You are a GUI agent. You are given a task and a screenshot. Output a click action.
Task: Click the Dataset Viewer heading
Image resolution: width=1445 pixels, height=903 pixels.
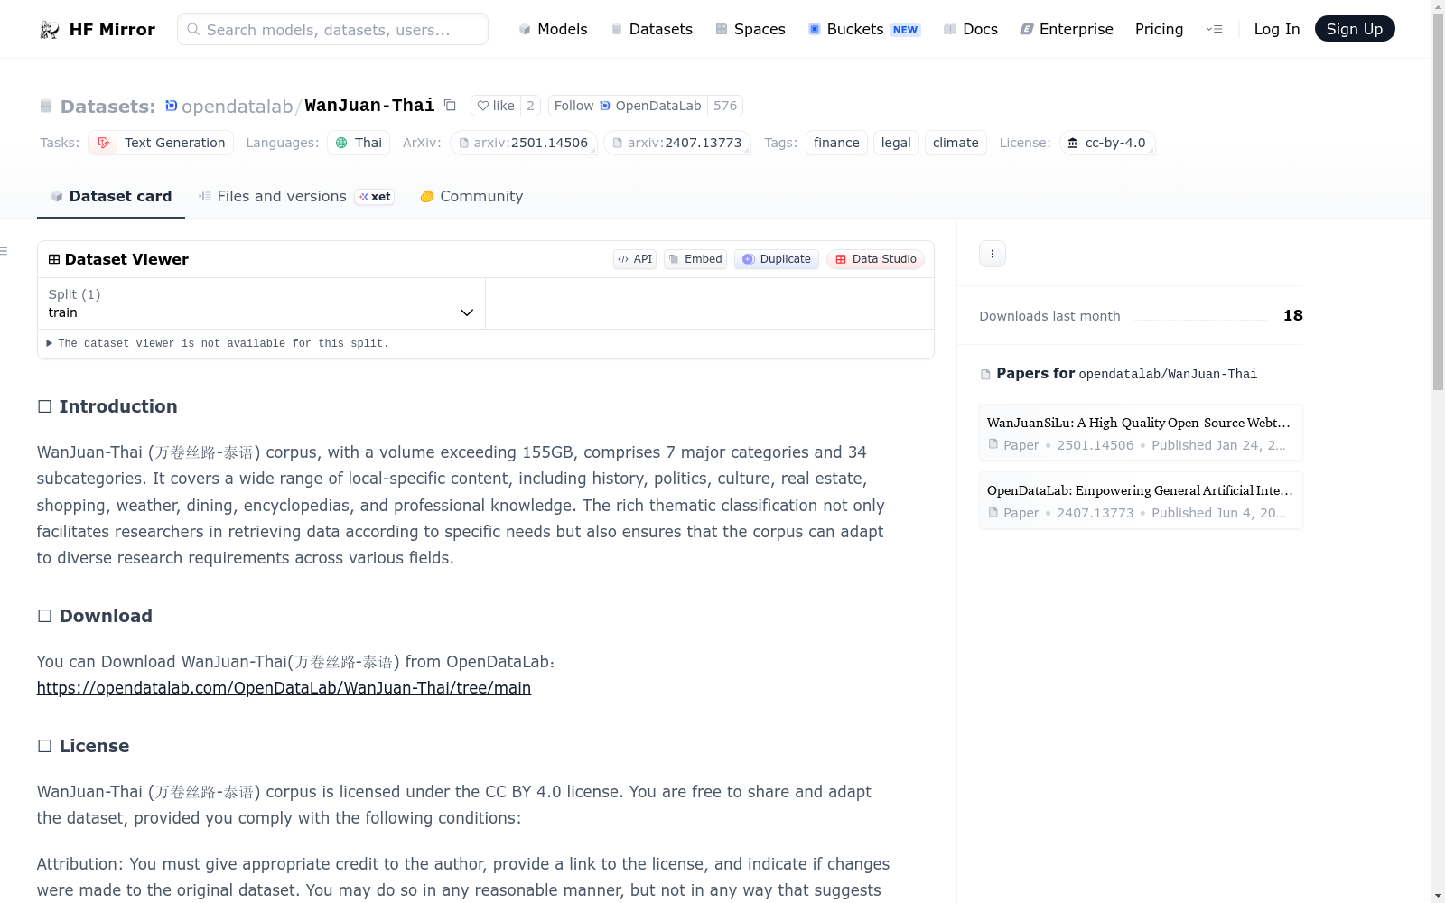click(x=126, y=259)
